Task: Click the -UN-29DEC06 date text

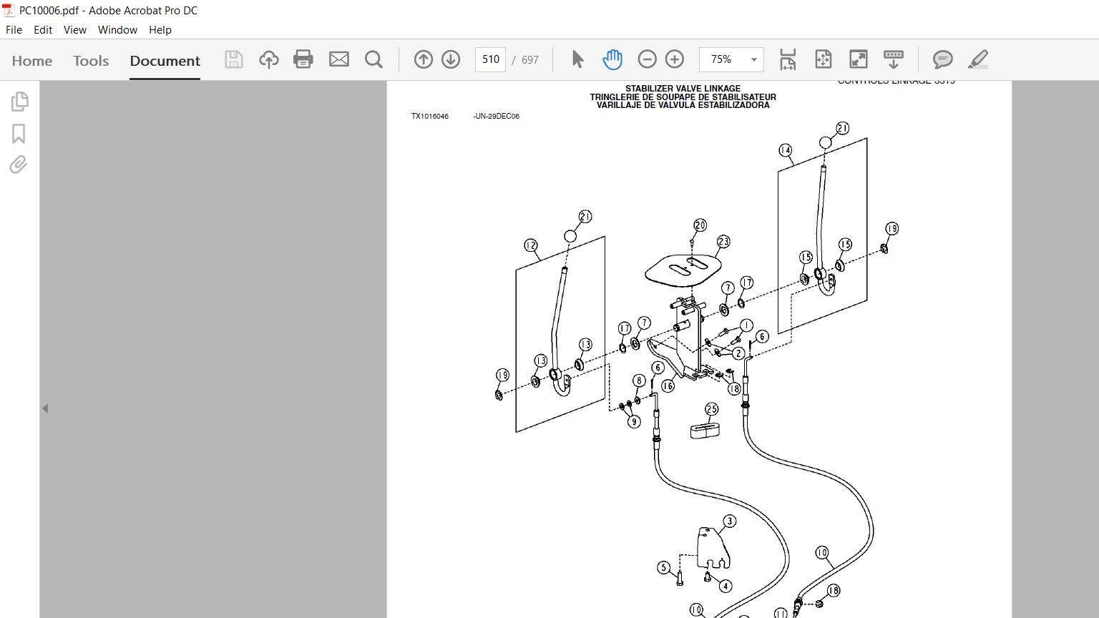Action: pyautogui.click(x=497, y=116)
